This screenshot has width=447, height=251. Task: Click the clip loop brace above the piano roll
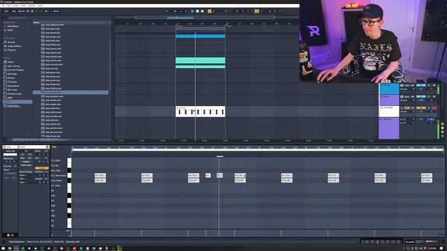tap(258, 150)
